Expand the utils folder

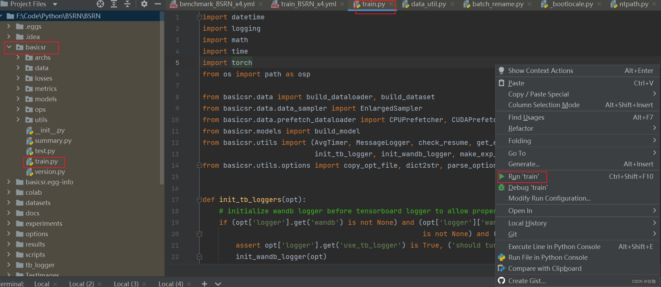(x=18, y=120)
